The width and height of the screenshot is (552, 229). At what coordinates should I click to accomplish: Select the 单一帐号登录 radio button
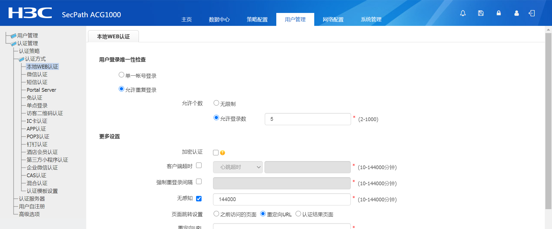click(x=121, y=75)
